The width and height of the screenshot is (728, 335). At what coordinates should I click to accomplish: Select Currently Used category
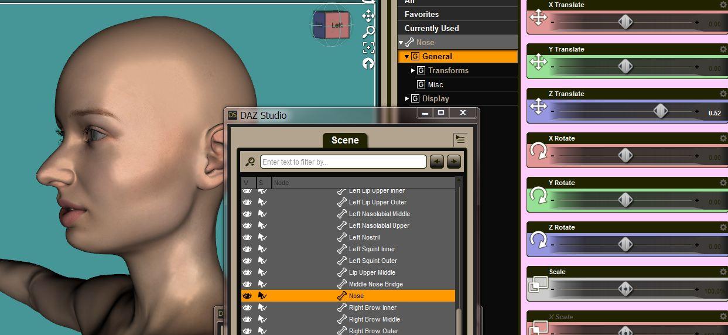(x=432, y=28)
